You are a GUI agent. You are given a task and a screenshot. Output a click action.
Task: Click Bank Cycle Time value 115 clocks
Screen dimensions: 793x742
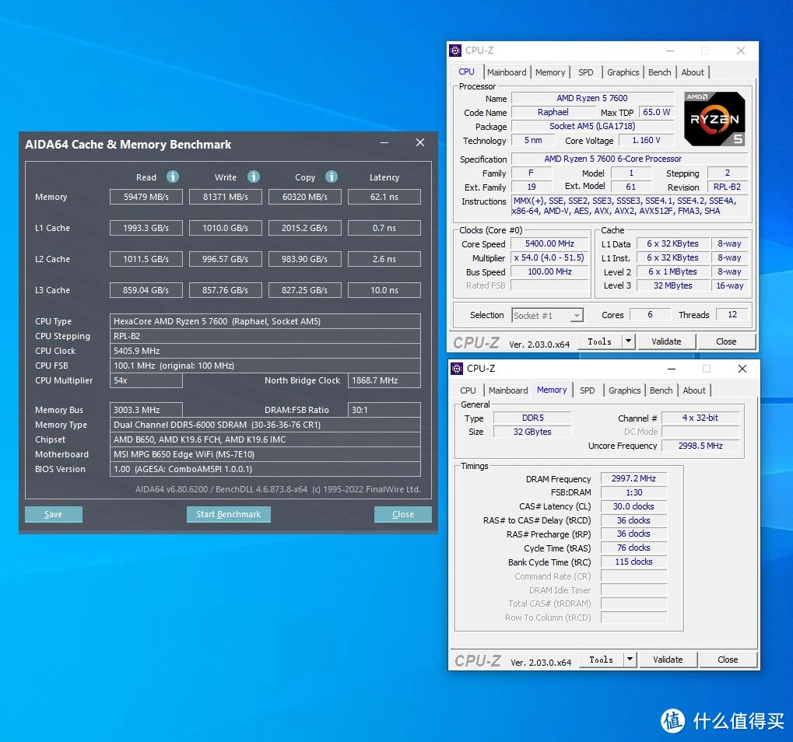coord(633,562)
